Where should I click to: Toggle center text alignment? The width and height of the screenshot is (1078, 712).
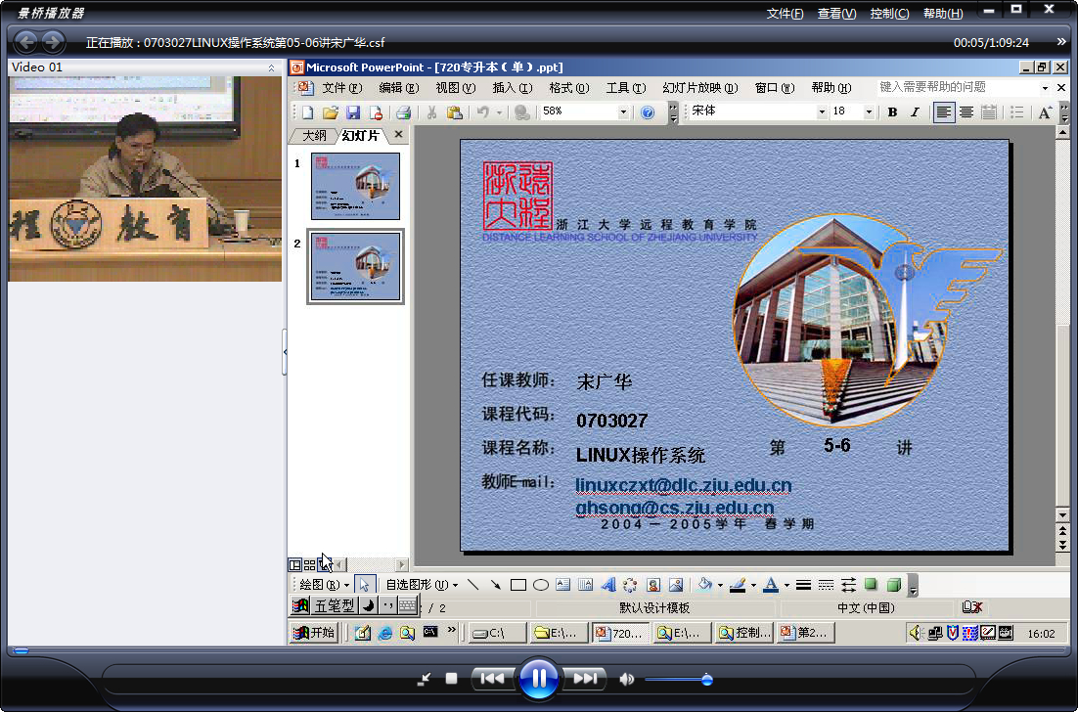click(966, 112)
